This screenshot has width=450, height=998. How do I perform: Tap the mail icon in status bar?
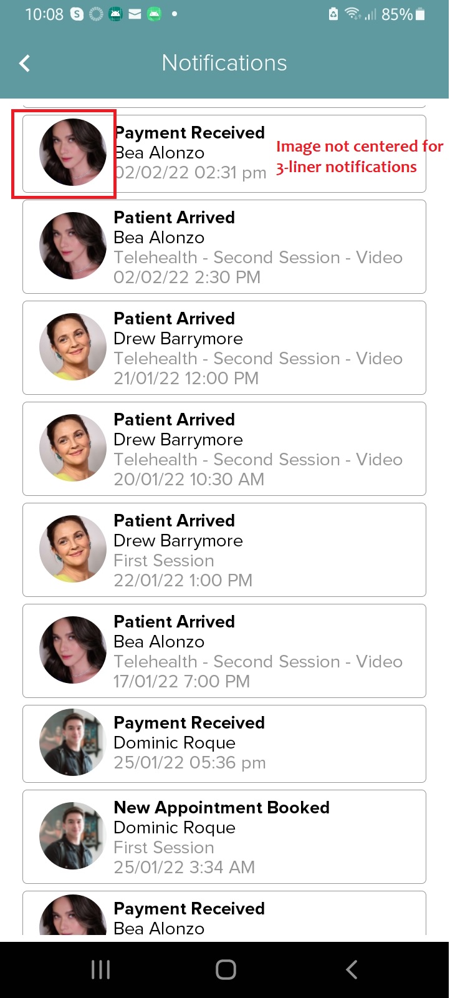pyautogui.click(x=135, y=14)
